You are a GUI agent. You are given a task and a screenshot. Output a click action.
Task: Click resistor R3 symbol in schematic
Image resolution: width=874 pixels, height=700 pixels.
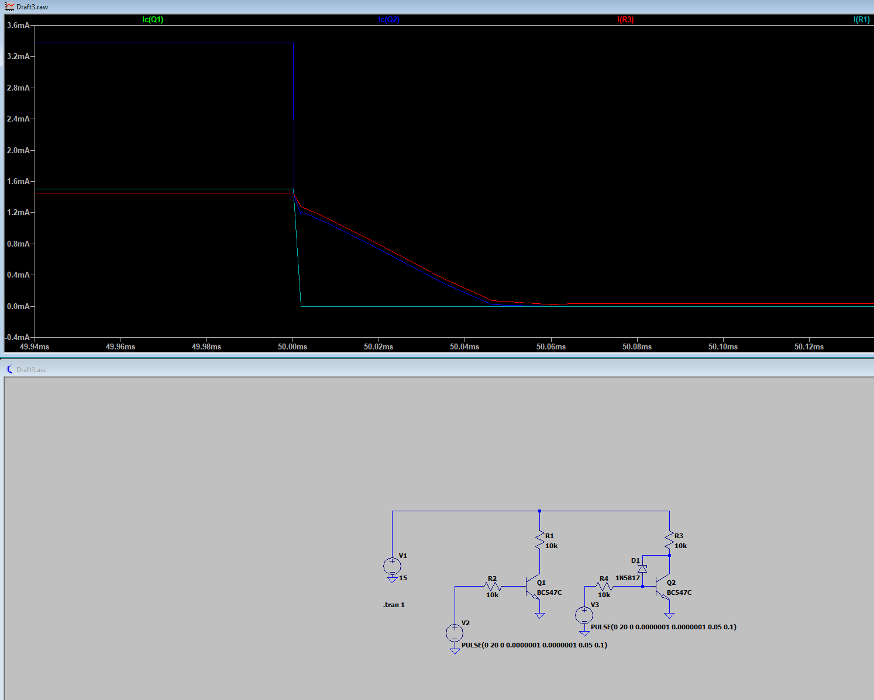[669, 540]
